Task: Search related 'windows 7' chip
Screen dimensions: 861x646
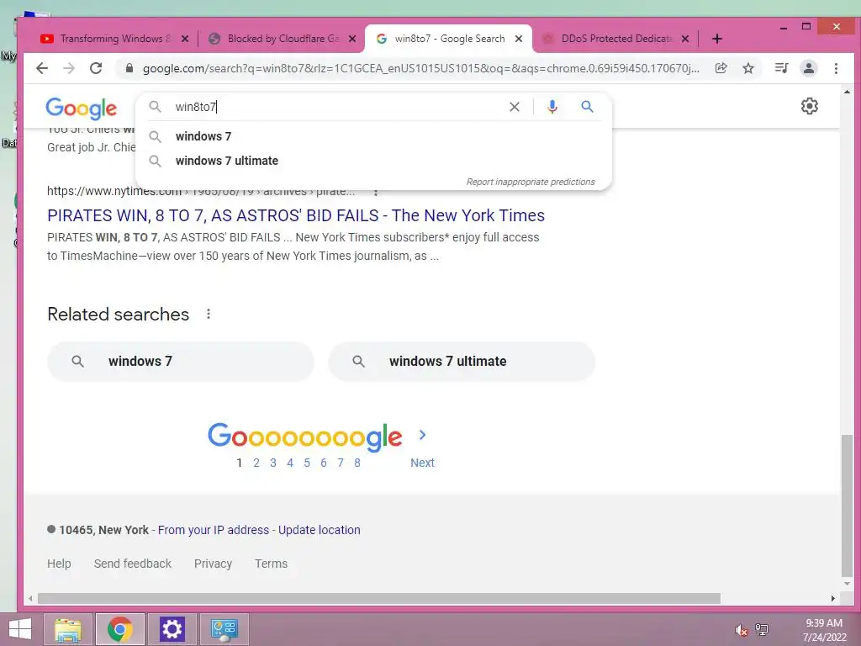Action: (181, 362)
